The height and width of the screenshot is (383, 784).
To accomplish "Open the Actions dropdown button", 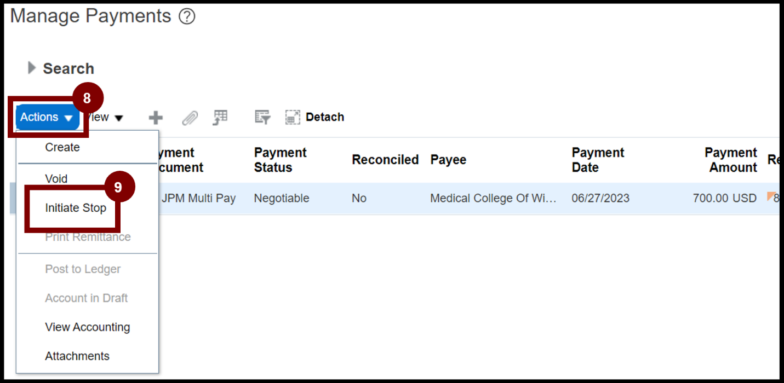I will coord(47,117).
